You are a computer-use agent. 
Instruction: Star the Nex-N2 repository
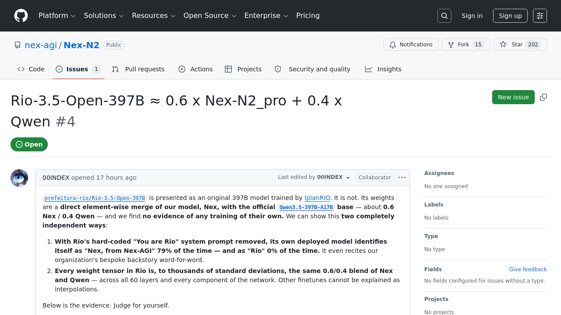point(520,45)
